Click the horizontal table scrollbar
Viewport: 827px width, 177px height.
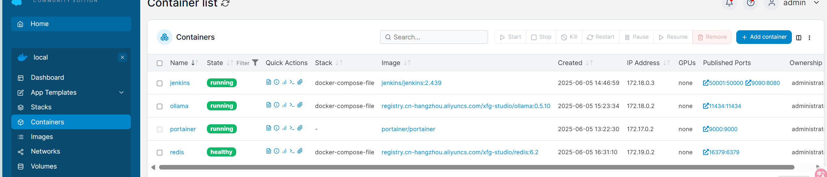(477, 167)
